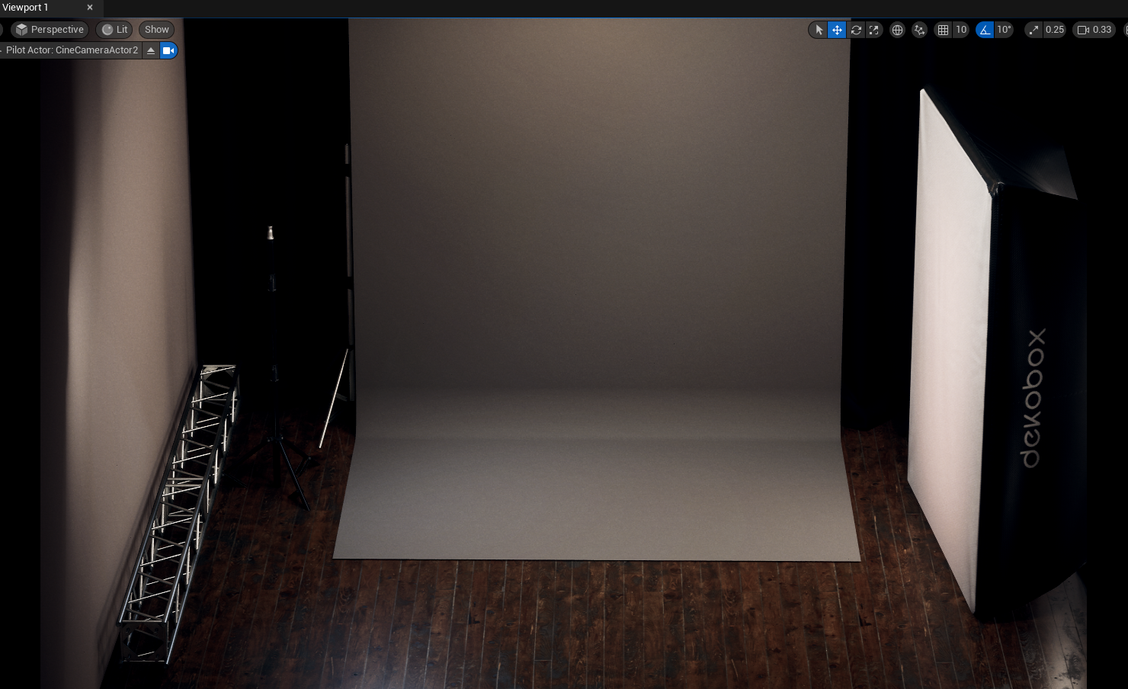Open the Show flags menu
The width and height of the screenshot is (1128, 689).
(x=156, y=30)
